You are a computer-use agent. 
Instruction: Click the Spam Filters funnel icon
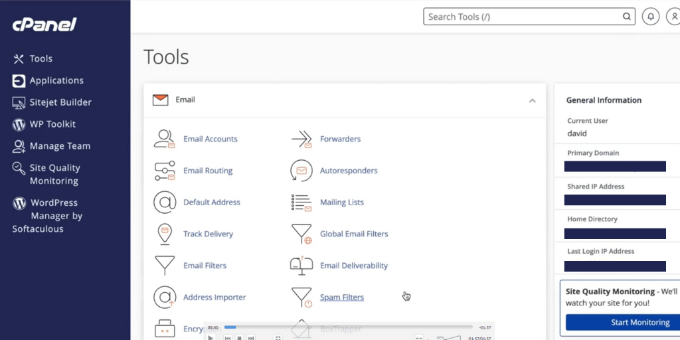(302, 297)
